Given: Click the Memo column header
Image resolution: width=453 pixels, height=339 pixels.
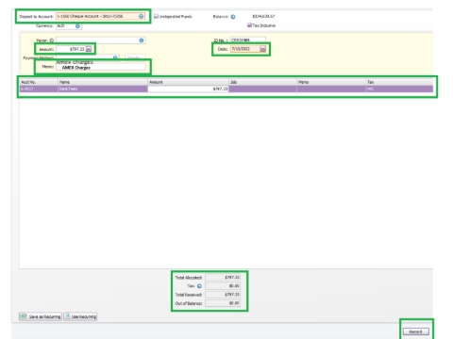Looking at the screenshot, I should coord(331,82).
